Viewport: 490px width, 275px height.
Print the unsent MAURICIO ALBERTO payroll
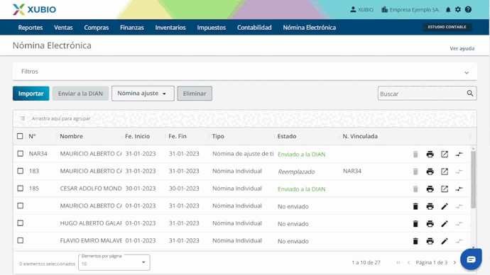point(430,206)
